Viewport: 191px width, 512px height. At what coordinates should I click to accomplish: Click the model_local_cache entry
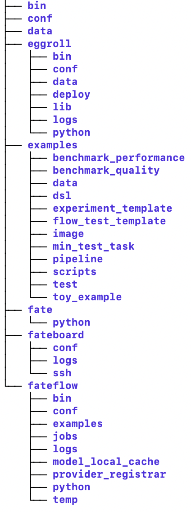coord(106,461)
